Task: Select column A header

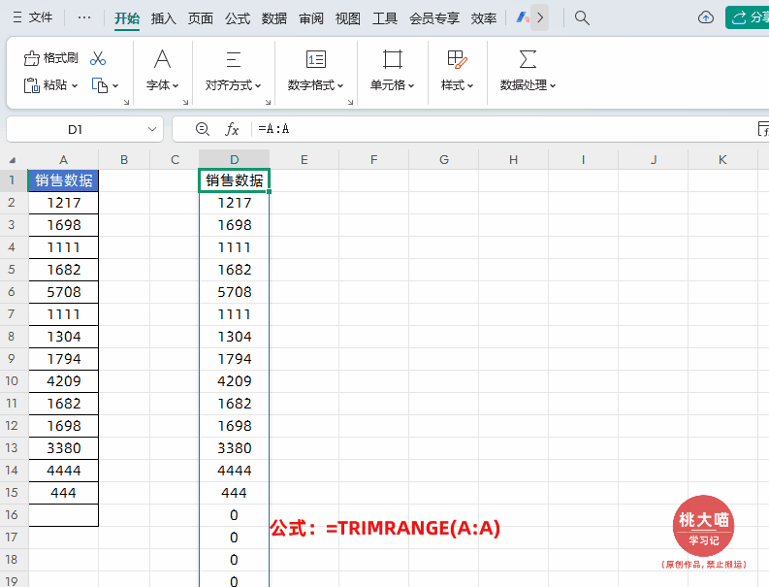Action: 63,159
